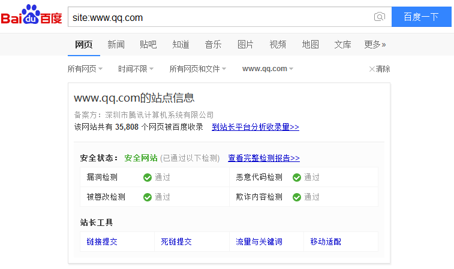
Task: Click the Baidu logo
Action: pos(31,16)
